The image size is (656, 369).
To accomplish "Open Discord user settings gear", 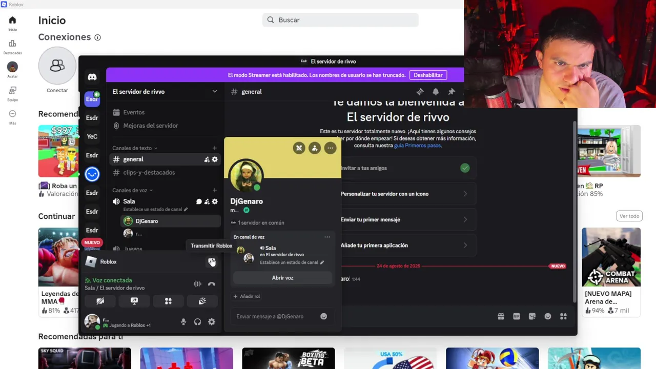I will [212, 322].
